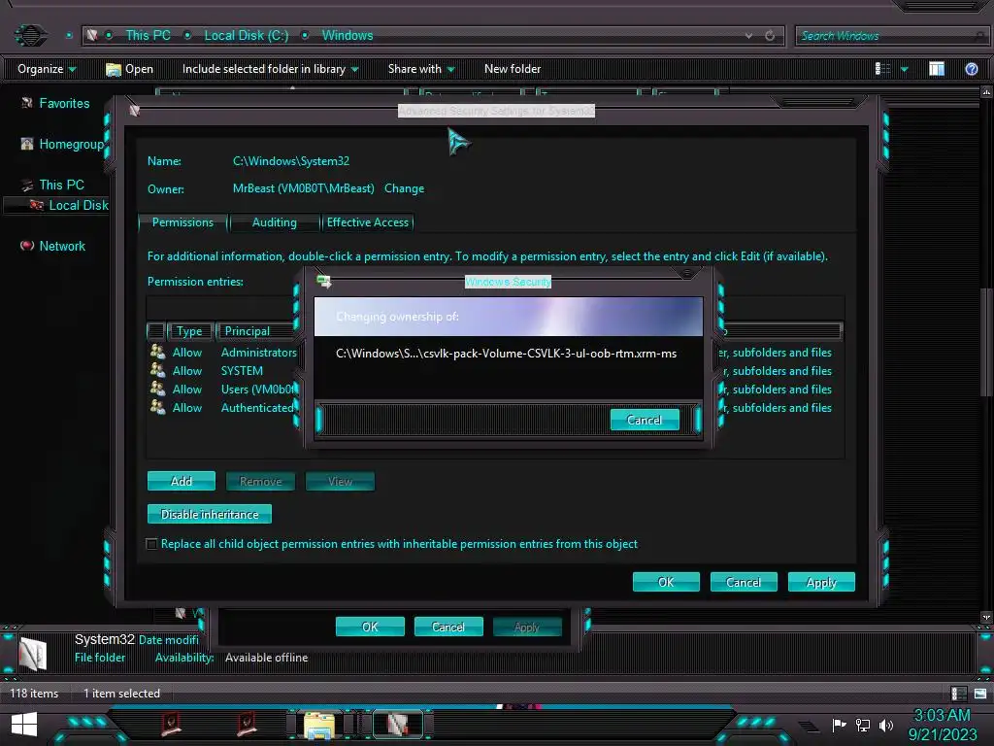This screenshot has height=746, width=994.
Task: Click OK in Advanced Security Settings
Action: coord(666,582)
